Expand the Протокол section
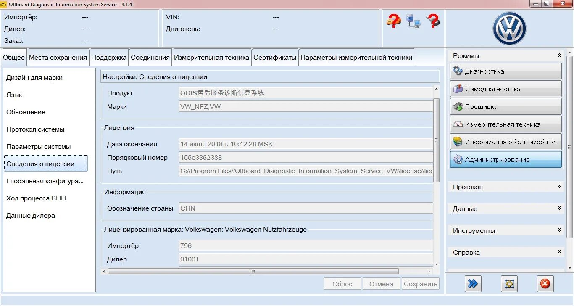Viewport: 574px width, 306px height. [x=505, y=187]
